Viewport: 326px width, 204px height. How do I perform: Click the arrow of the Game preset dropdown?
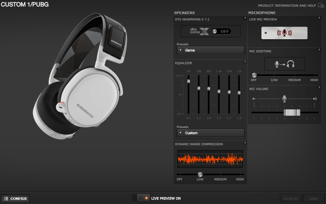[180, 50]
